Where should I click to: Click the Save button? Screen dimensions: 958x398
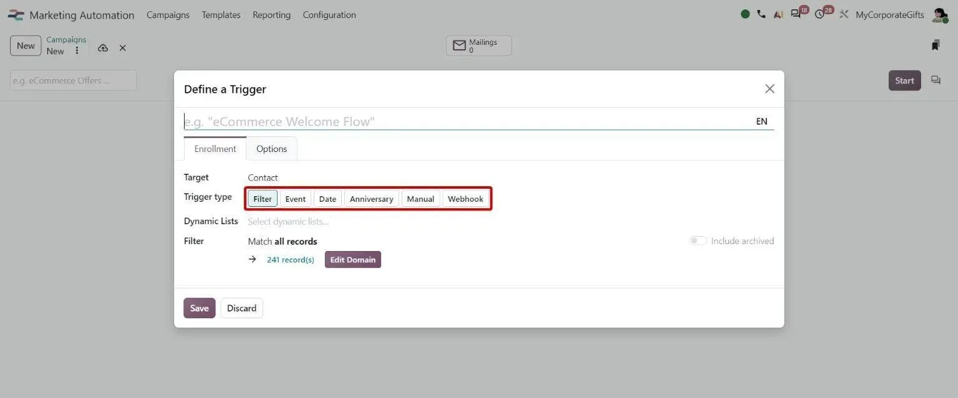[x=200, y=308]
